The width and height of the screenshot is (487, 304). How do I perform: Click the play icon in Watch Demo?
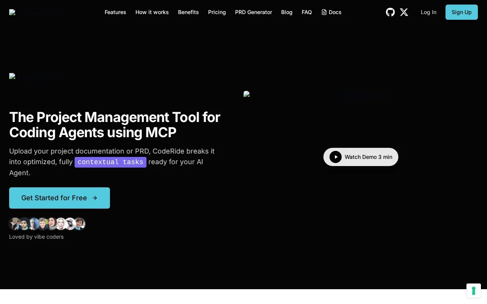(x=336, y=157)
